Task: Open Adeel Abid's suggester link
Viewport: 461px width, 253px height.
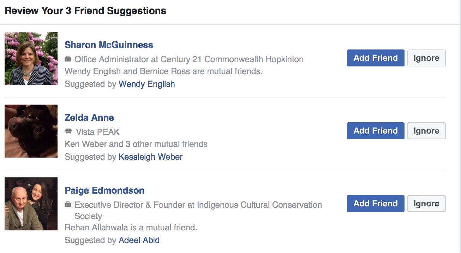Action: click(139, 240)
